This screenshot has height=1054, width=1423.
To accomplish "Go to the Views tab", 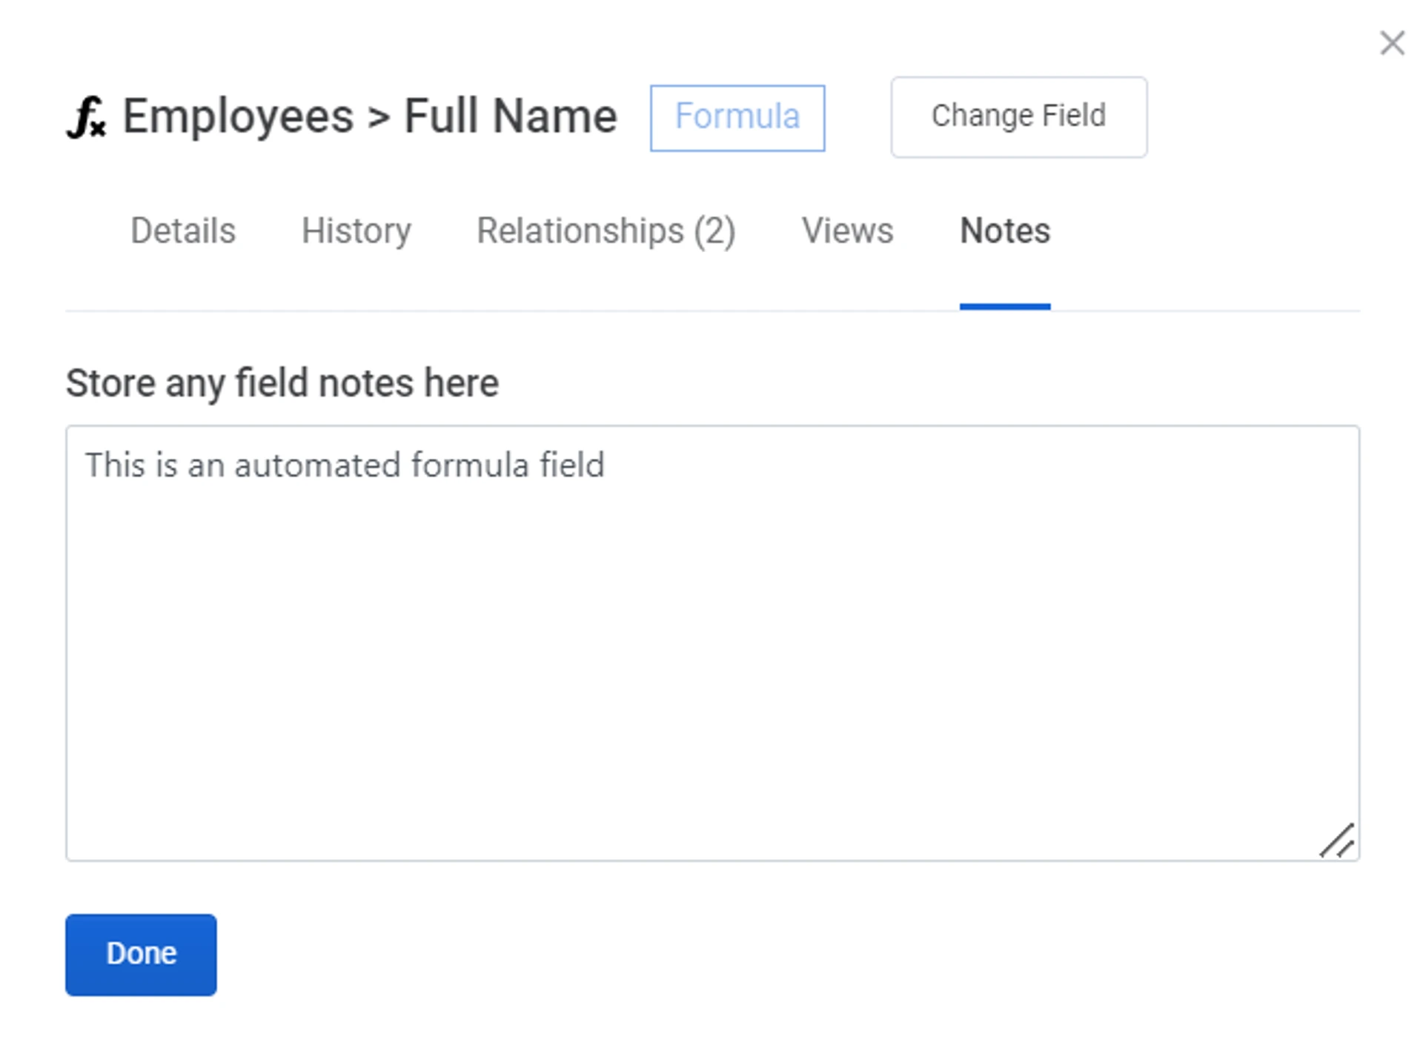I will [847, 231].
